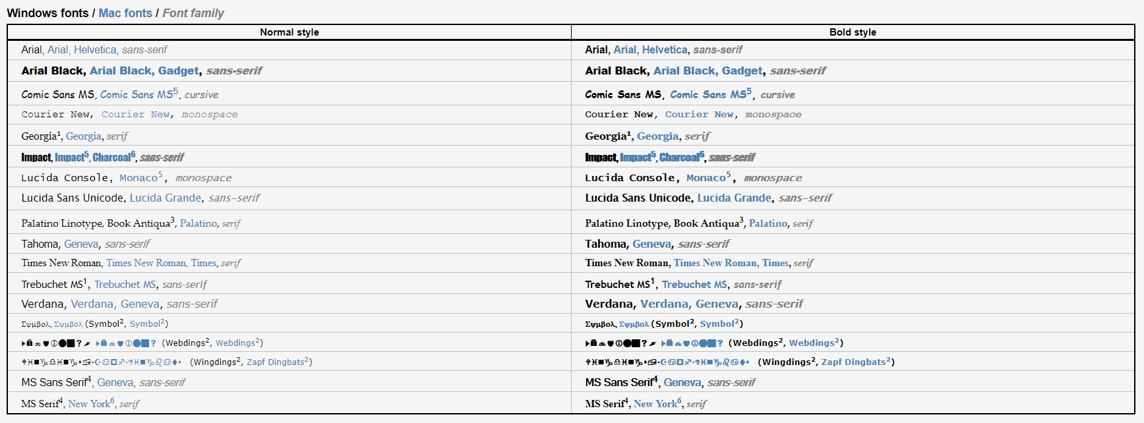Image resolution: width=1144 pixels, height=423 pixels.
Task: Click black 'Trebuchet MS' in Bold style column
Action: (x=617, y=285)
